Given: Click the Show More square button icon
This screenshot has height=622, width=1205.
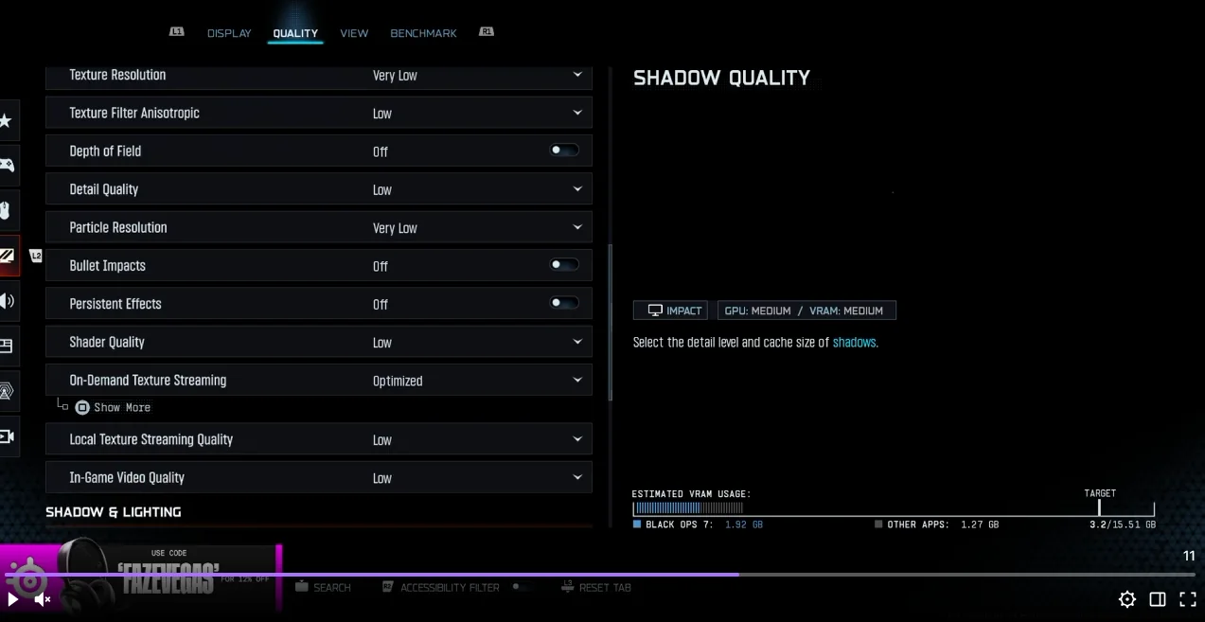Looking at the screenshot, I should [x=82, y=407].
